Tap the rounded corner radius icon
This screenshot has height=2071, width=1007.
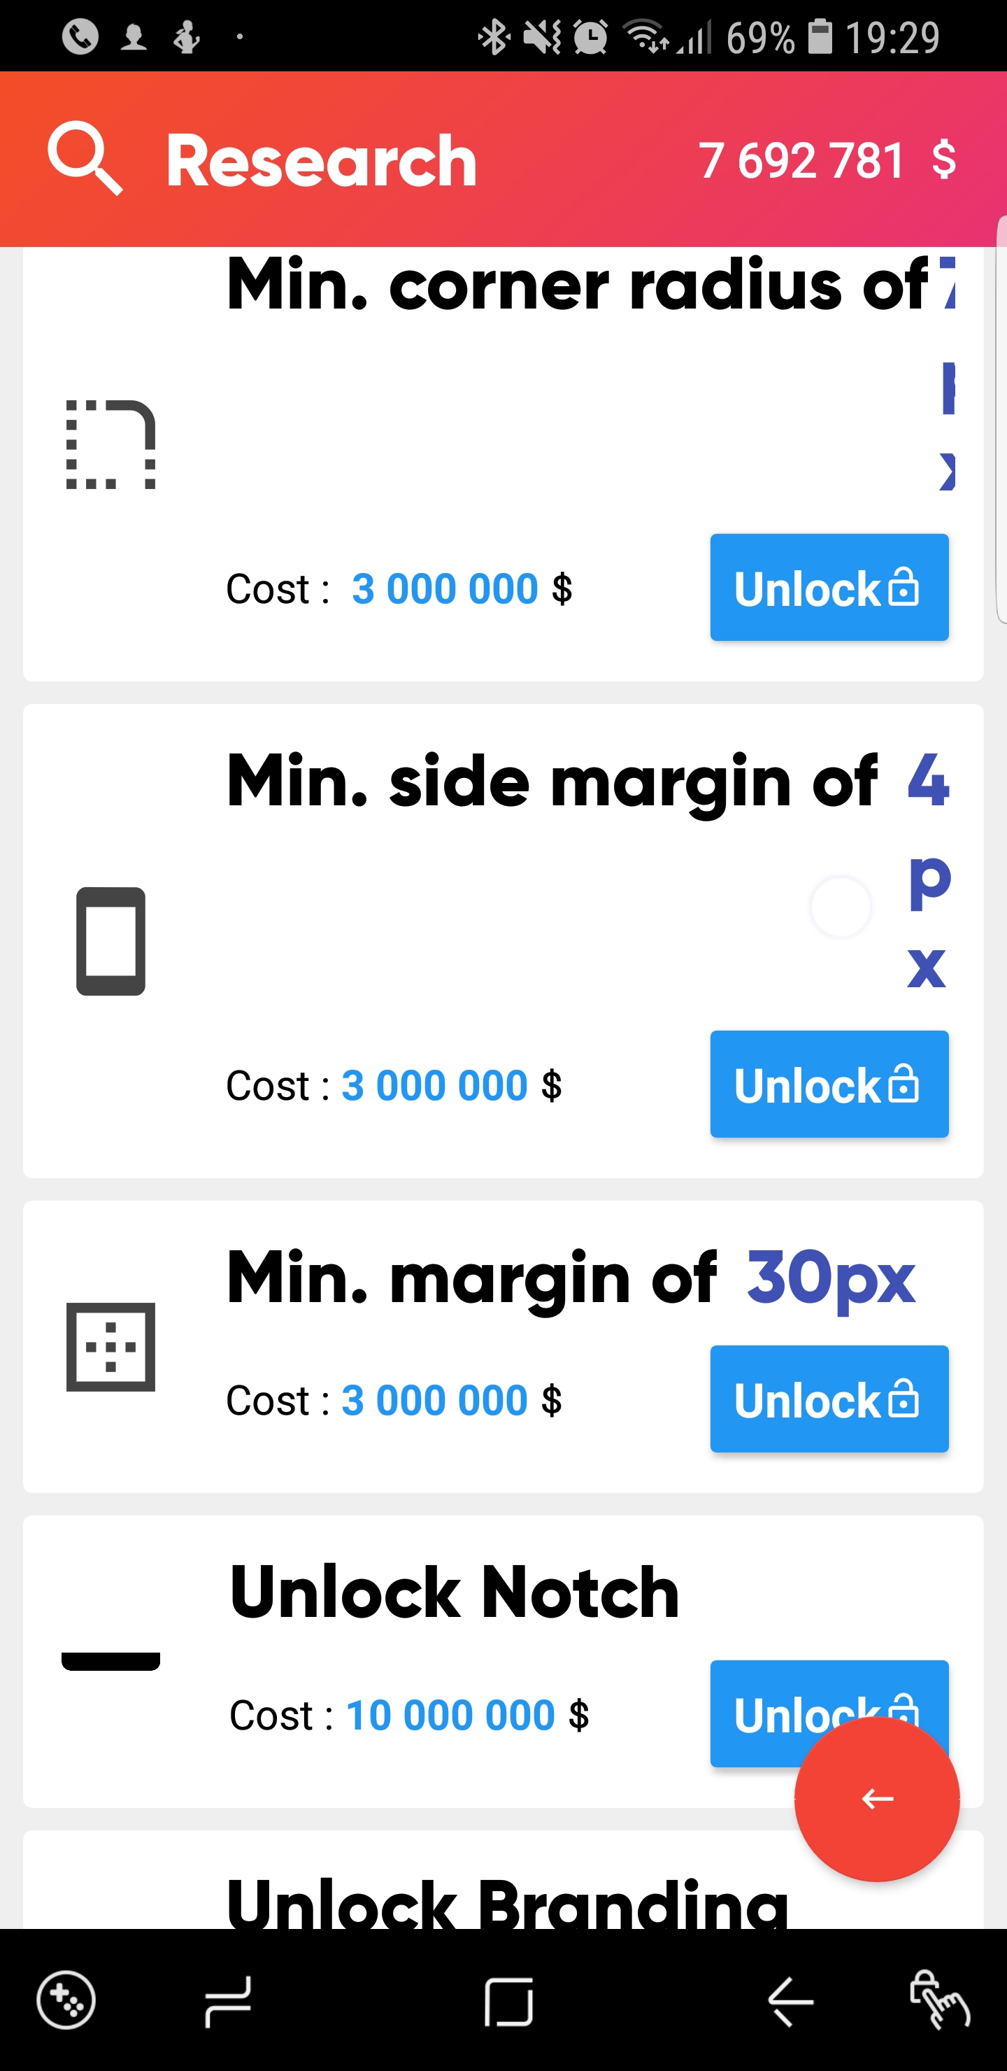point(110,444)
